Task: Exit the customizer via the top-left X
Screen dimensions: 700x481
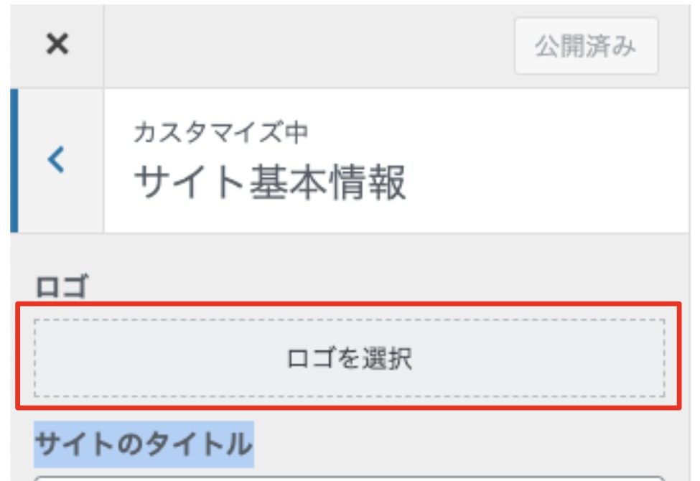Action: (x=57, y=45)
